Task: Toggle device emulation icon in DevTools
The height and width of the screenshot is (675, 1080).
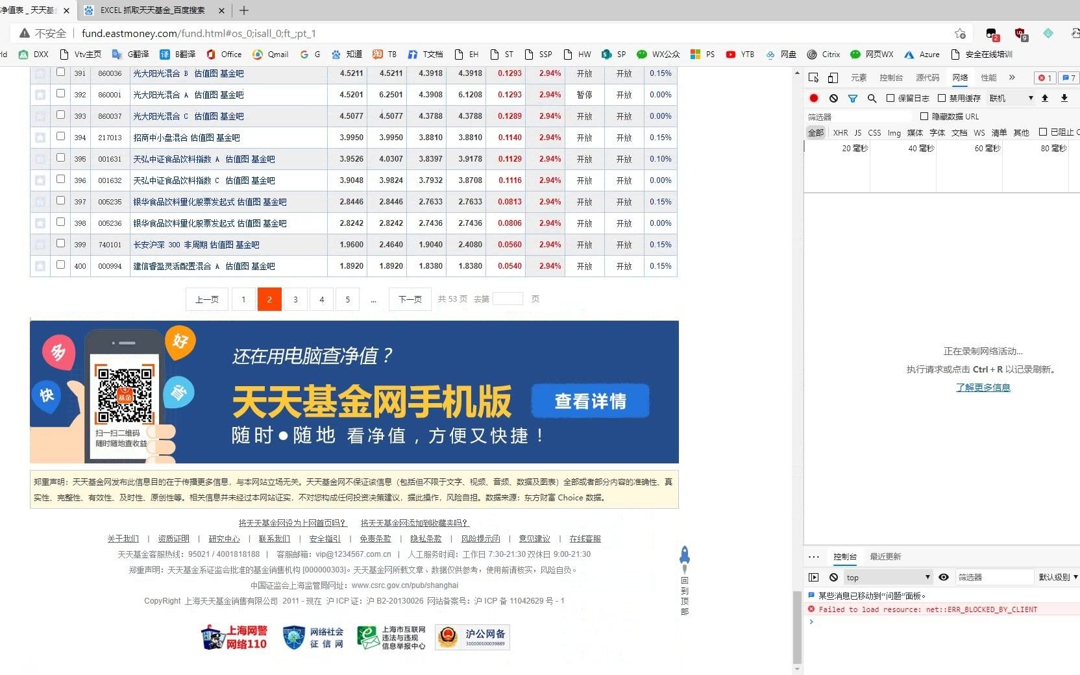Action: [833, 78]
